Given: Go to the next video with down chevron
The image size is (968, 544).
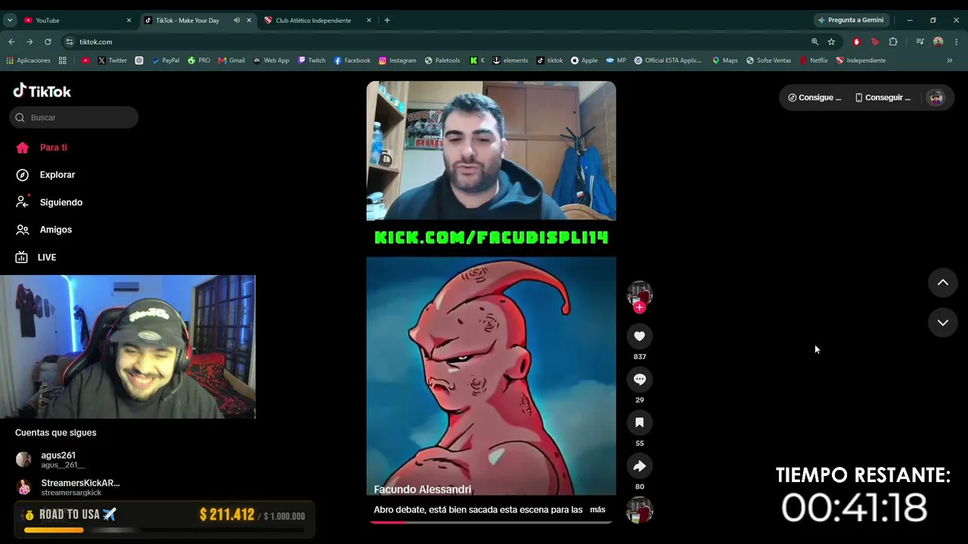Looking at the screenshot, I should 943,323.
